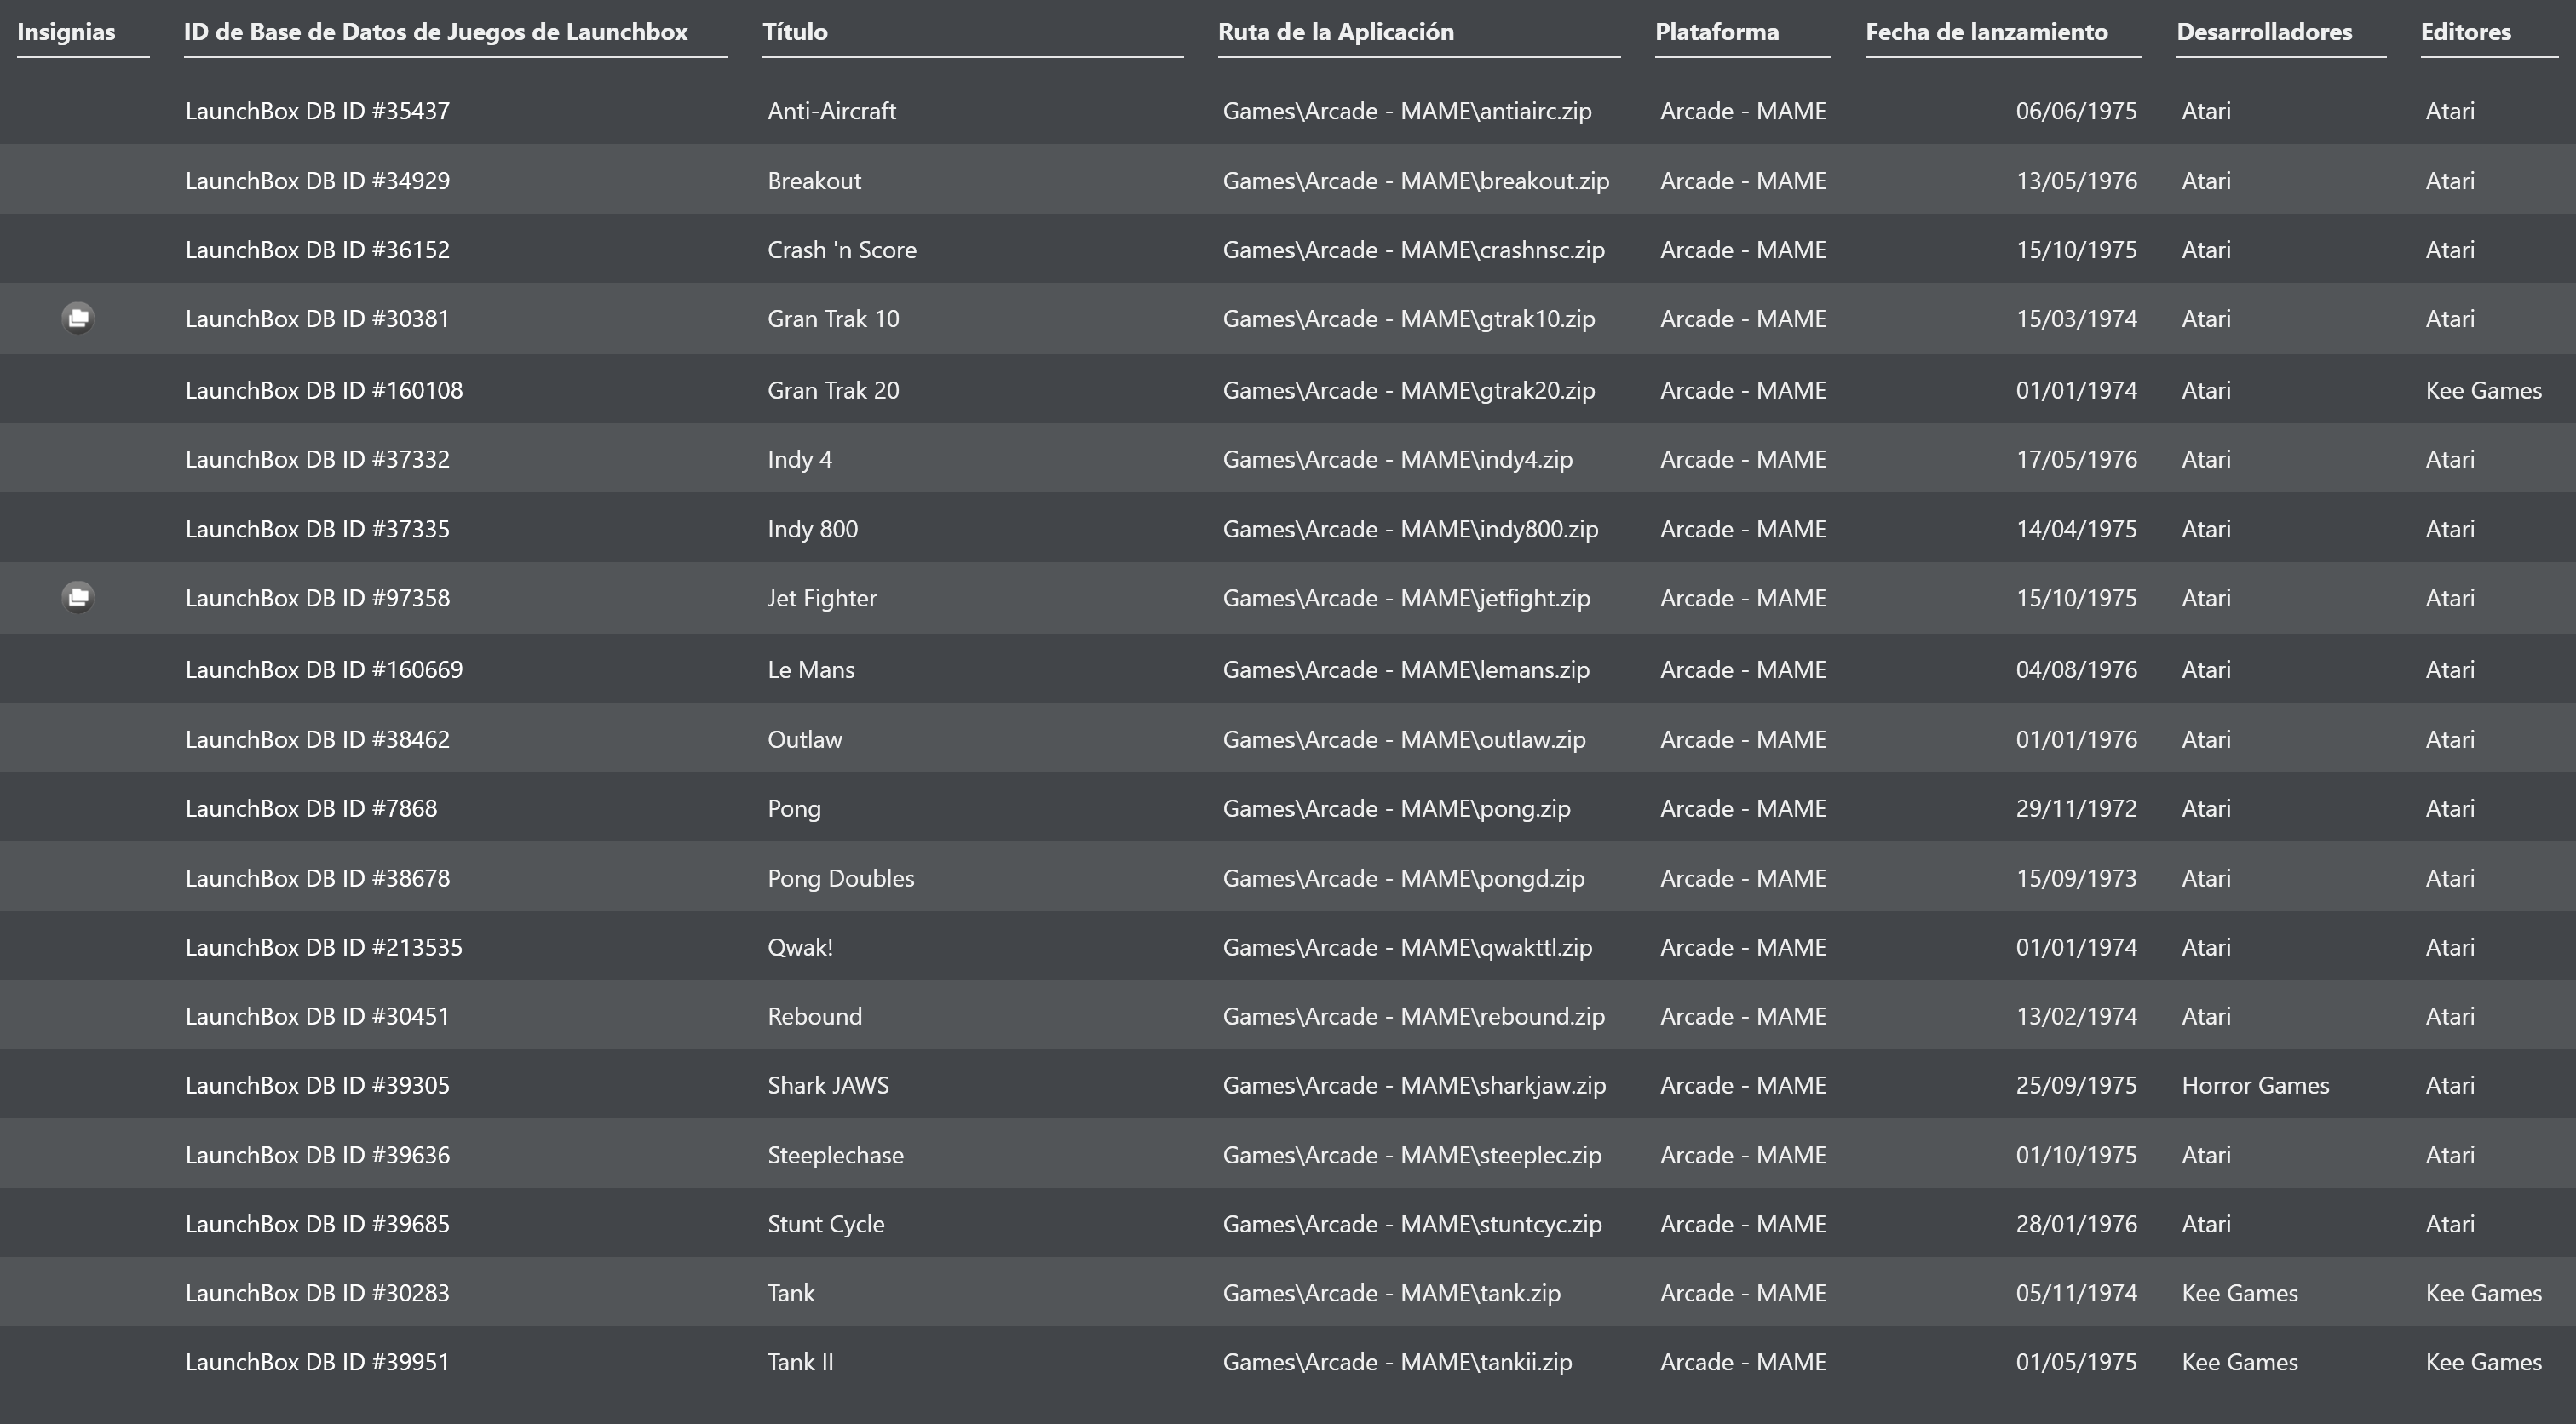
Task: Click release date 25/09/1975
Action: (2076, 1085)
